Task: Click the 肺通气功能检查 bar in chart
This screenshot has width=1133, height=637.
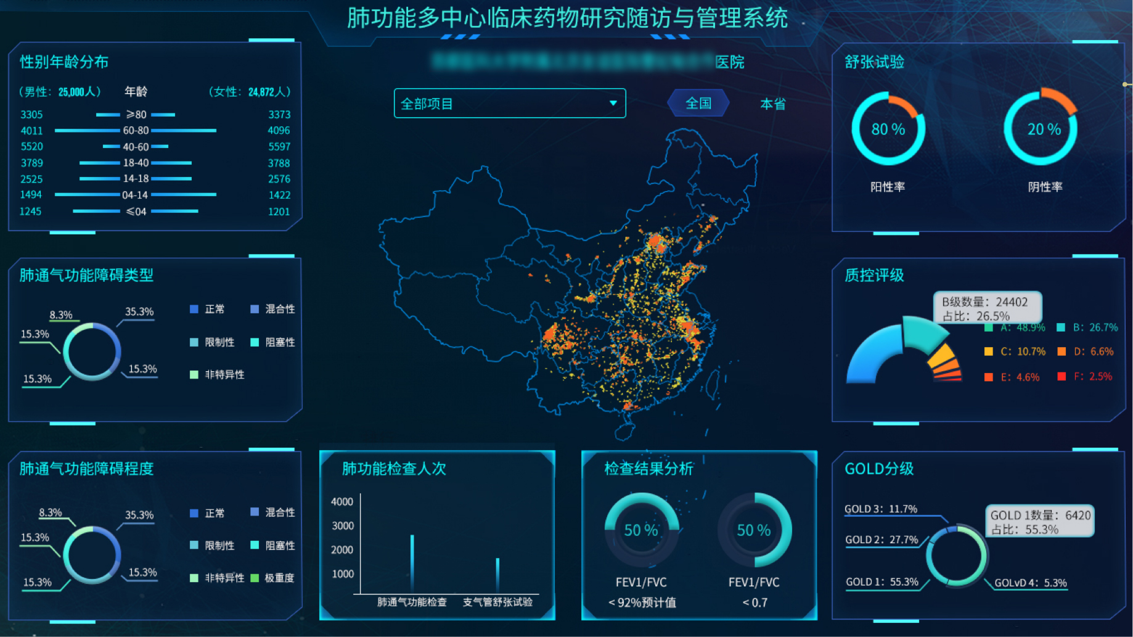Action: [x=412, y=563]
